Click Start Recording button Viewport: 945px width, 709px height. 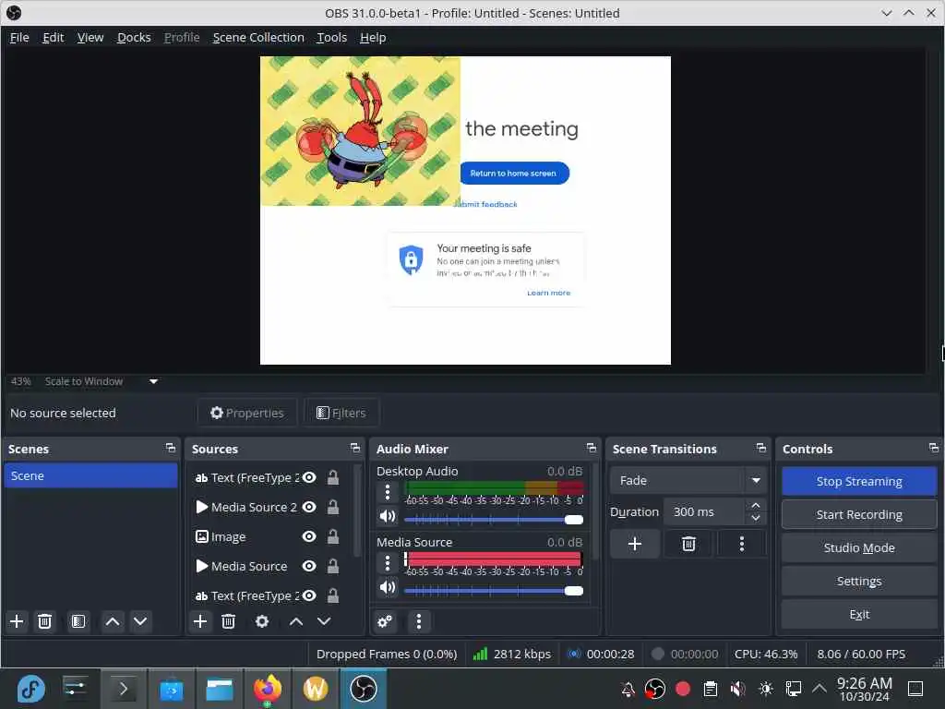point(859,514)
